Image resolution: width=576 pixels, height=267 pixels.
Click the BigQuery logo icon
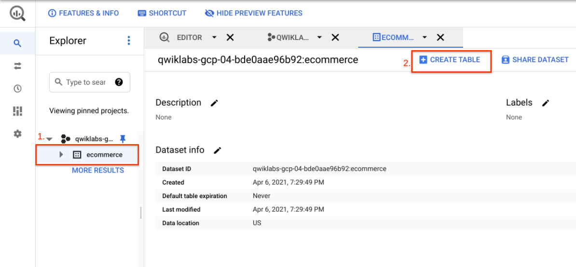(x=17, y=13)
